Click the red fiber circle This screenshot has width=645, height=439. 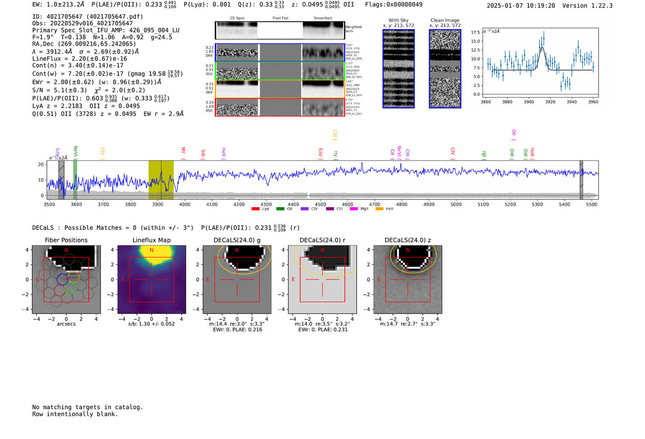pos(59,290)
